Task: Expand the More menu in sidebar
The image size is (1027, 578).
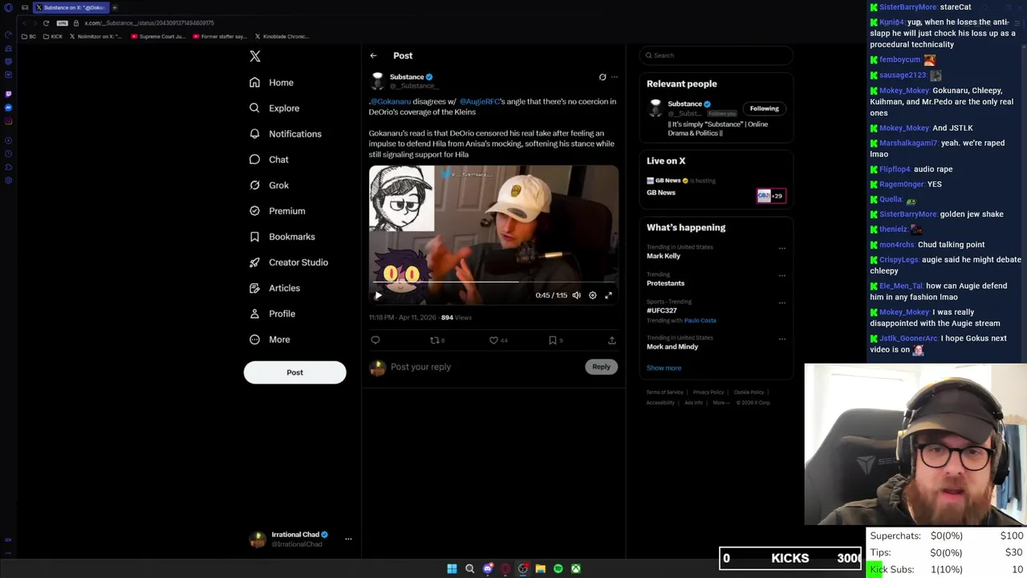Action: click(270, 340)
